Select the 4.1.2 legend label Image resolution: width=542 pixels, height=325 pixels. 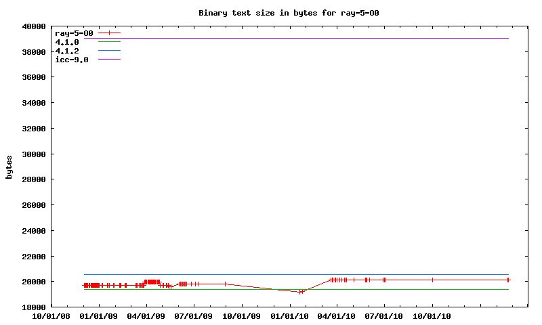(x=67, y=51)
